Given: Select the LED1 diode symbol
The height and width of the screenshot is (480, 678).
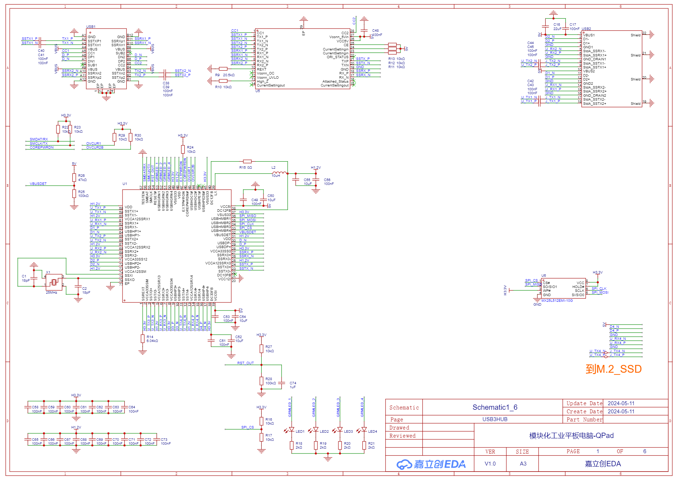Looking at the screenshot, I should pyautogui.click(x=292, y=430).
